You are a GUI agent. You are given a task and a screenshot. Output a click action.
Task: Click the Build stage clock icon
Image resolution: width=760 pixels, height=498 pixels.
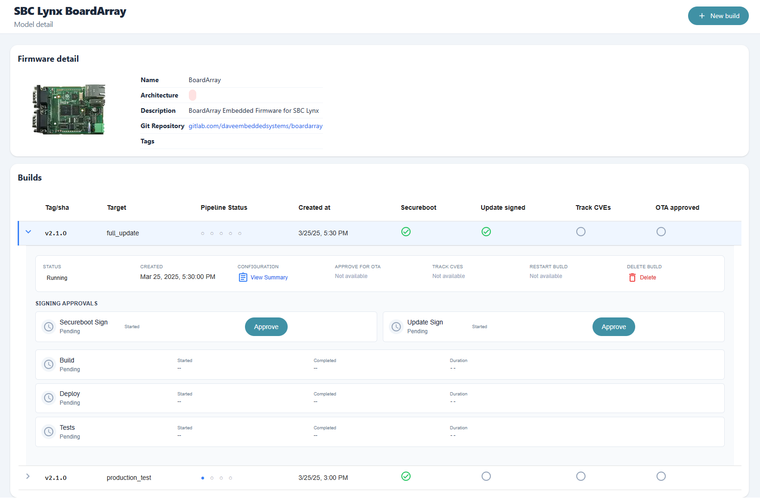(49, 365)
